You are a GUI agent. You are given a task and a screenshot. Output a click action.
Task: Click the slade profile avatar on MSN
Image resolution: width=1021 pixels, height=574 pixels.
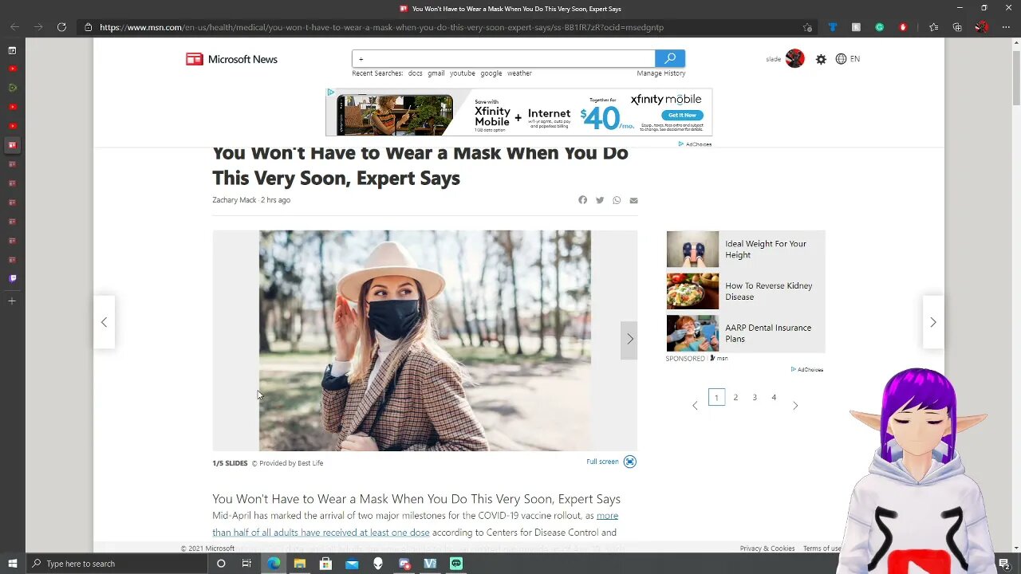794,59
